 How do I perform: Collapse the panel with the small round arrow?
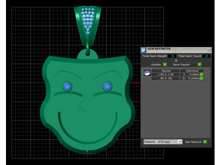(x=176, y=60)
